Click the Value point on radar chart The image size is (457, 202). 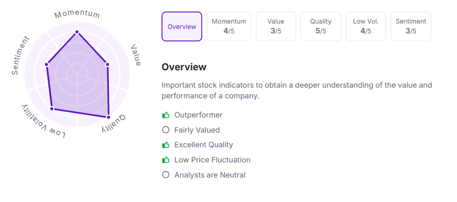tap(108, 65)
